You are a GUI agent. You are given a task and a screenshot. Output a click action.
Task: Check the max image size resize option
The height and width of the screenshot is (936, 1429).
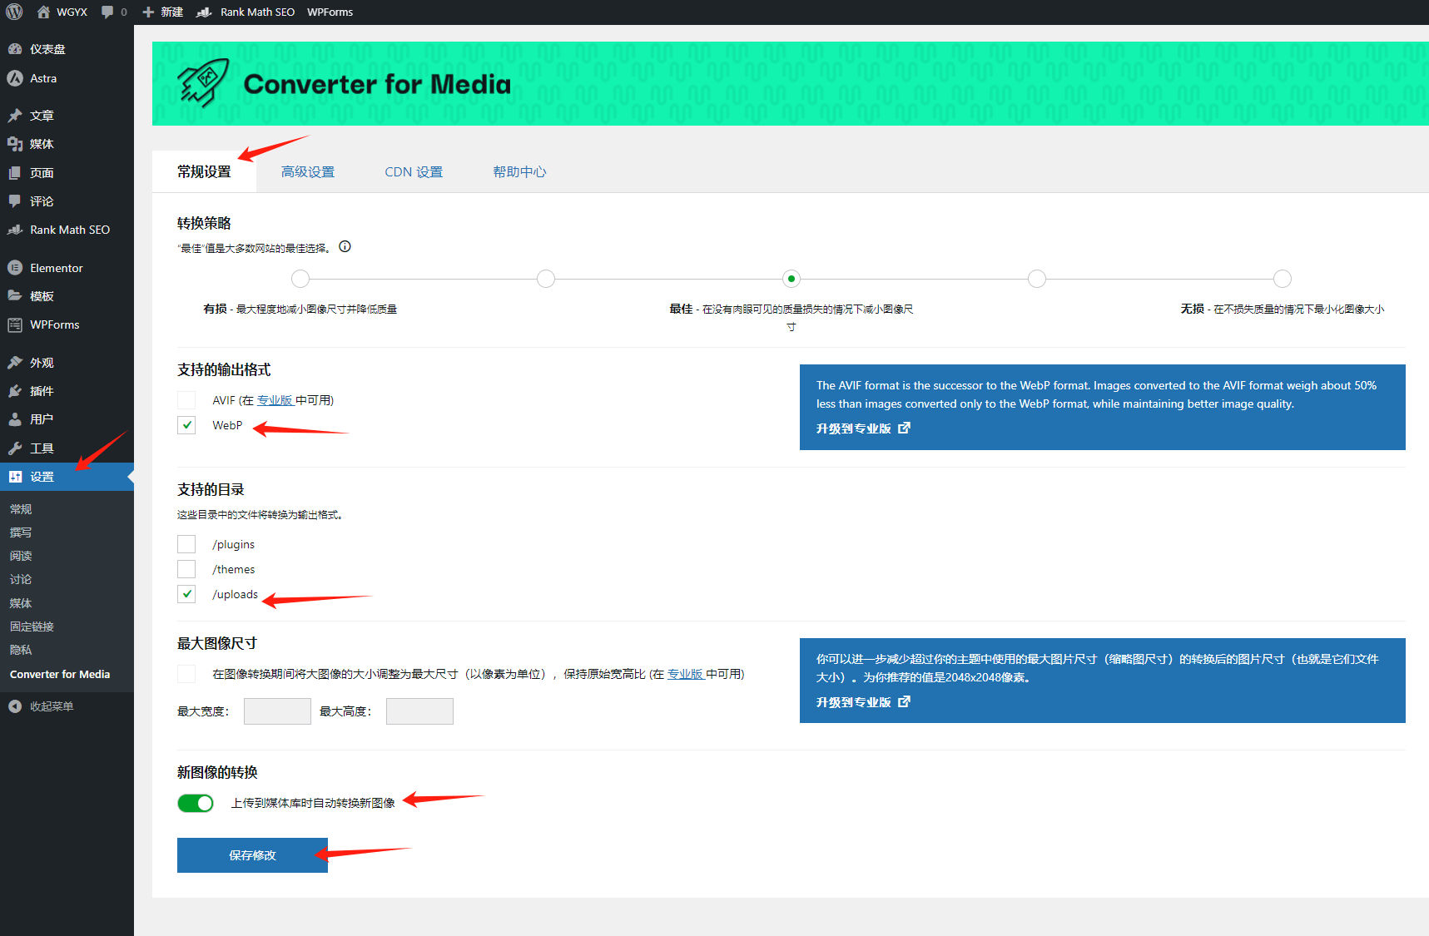tap(186, 674)
